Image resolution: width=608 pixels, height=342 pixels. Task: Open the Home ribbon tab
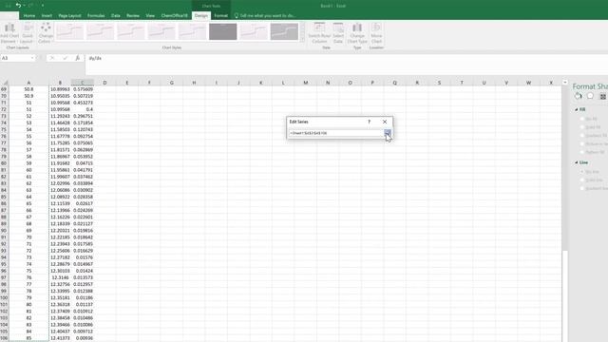[x=29, y=15]
